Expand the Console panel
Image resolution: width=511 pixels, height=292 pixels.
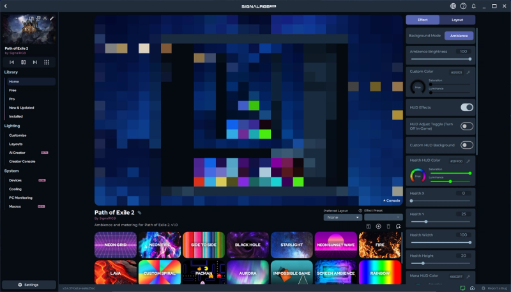pos(392,201)
